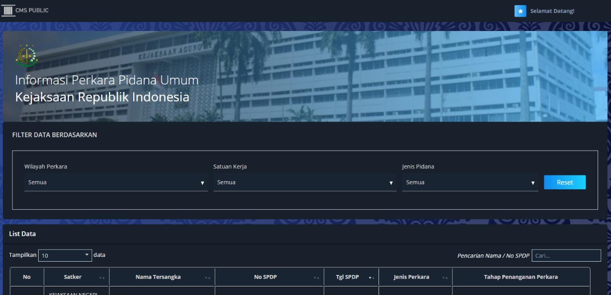The image size is (611, 295).
Task: Click the Kejaksaan Republik Indonesia banner heading
Action: [102, 97]
